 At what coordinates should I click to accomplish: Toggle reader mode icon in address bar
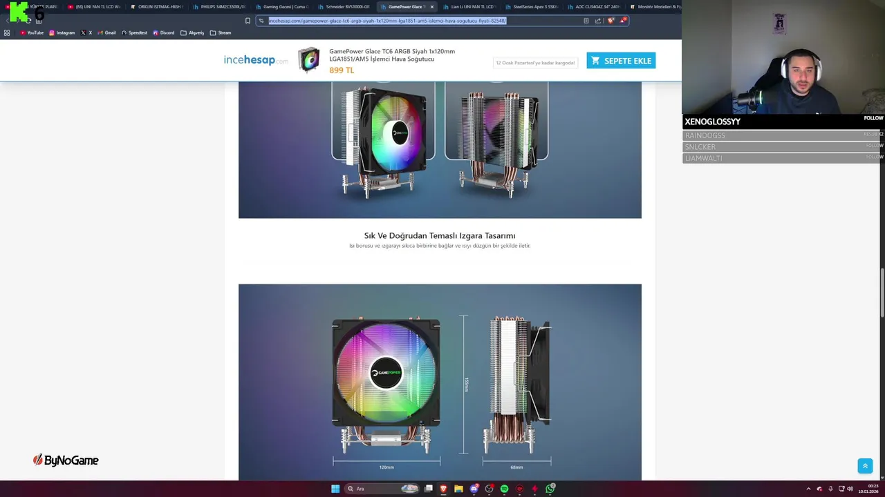pos(586,21)
